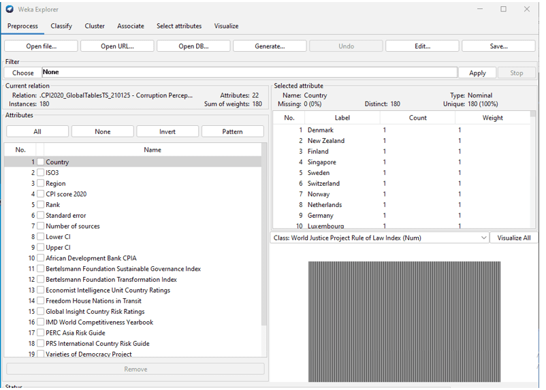The height and width of the screenshot is (390, 546).
Task: Select the Finland row
Action: click(402, 151)
